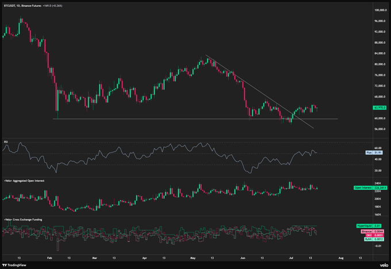The width and height of the screenshot is (391, 269).
Task: Click the May label on the time axis
Action: coord(193,258)
